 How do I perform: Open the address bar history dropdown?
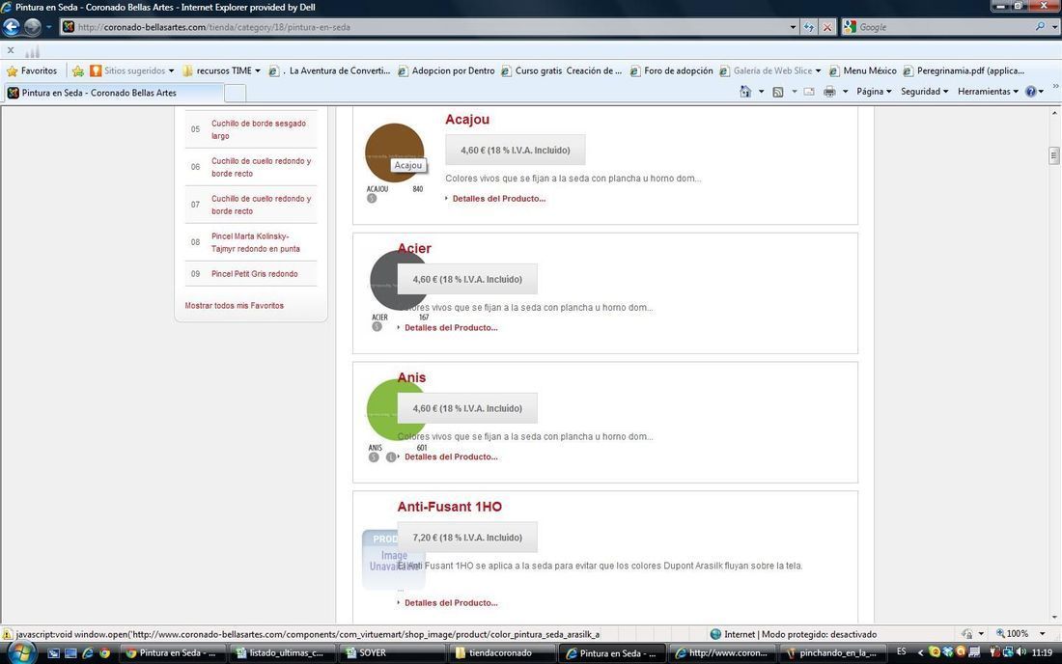tap(793, 27)
